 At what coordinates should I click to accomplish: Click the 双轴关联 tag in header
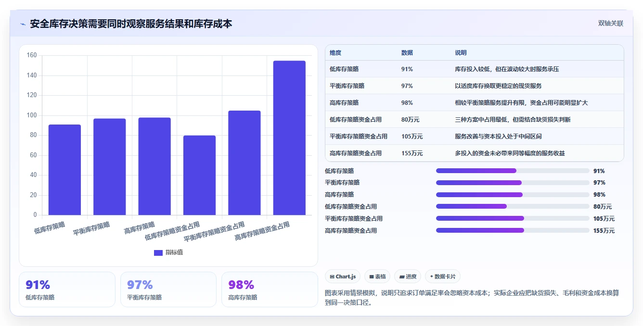611,24
